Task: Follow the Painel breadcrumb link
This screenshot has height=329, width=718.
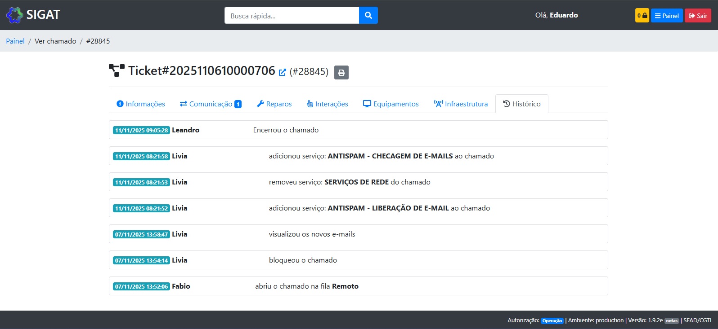Action: pos(15,41)
